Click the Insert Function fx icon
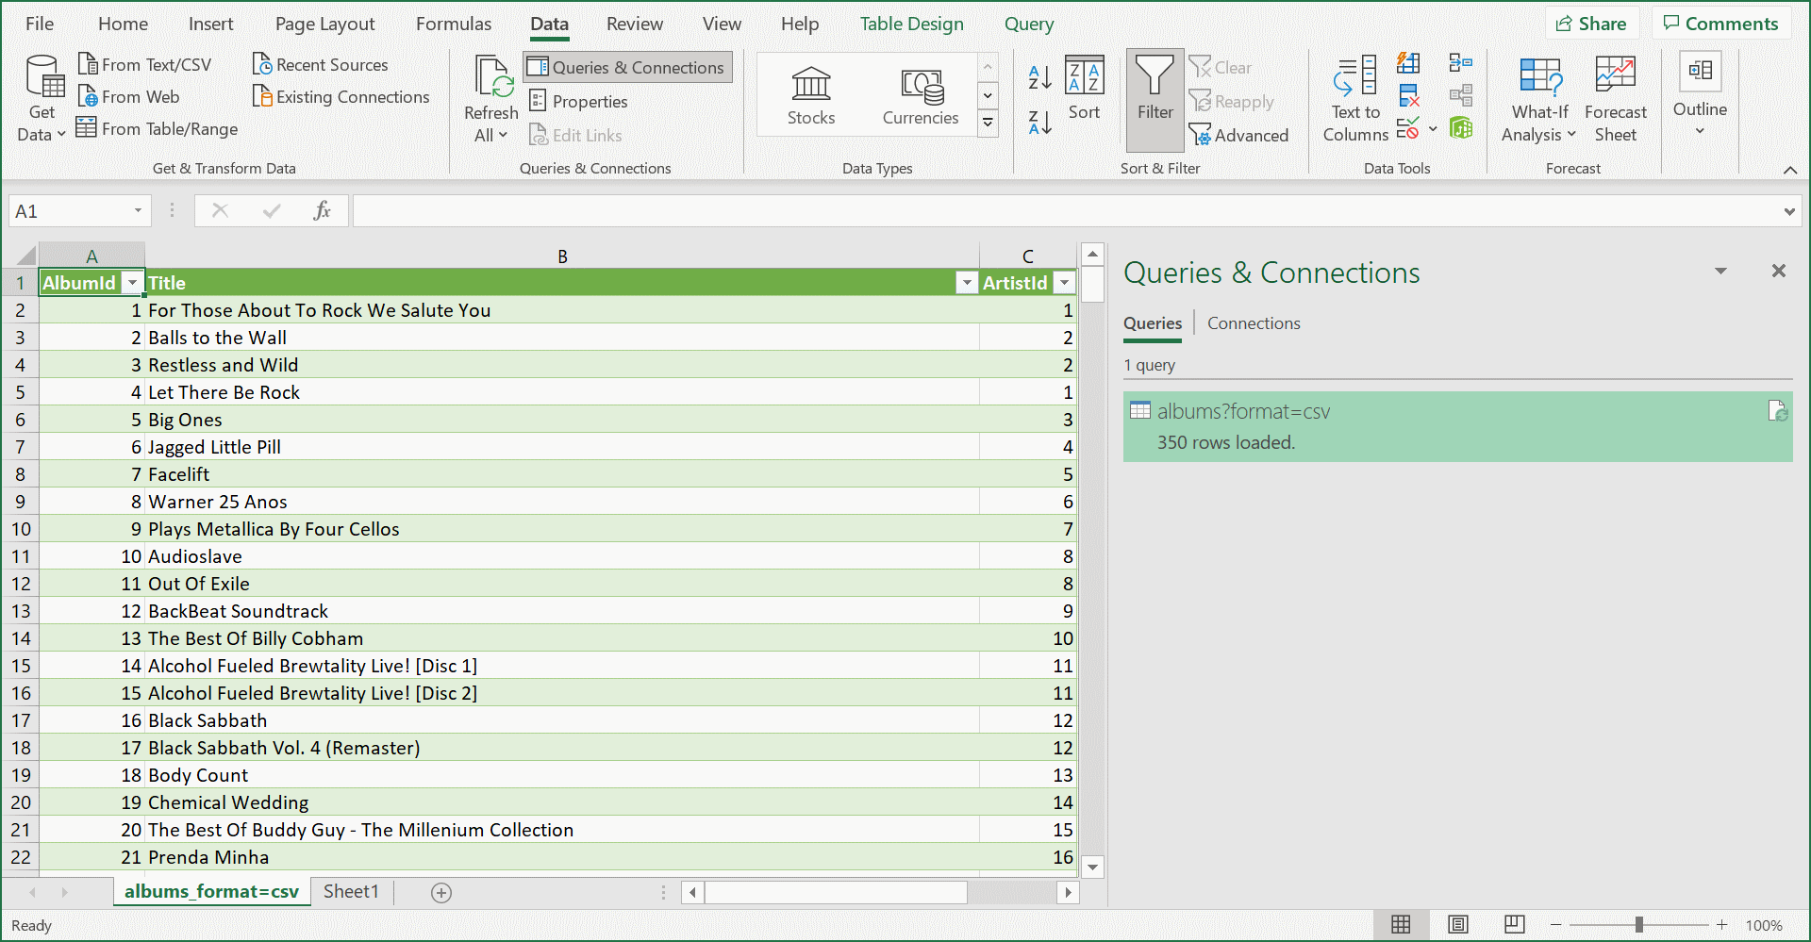The image size is (1811, 942). [x=322, y=210]
